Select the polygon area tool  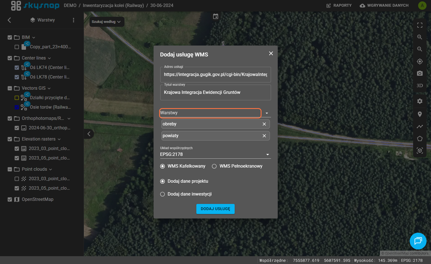pos(420,139)
